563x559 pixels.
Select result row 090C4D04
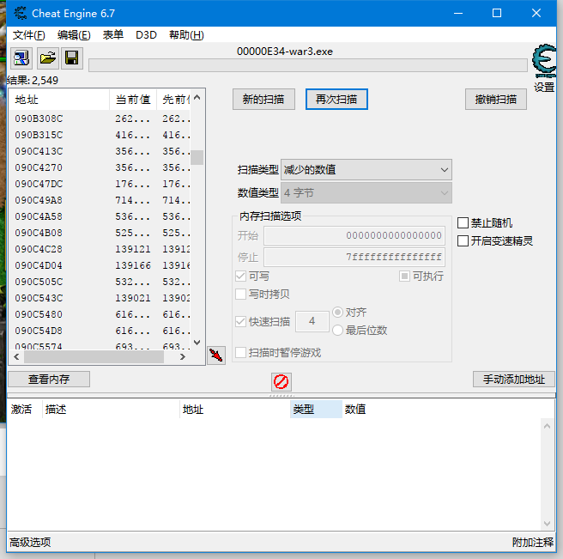click(100, 265)
